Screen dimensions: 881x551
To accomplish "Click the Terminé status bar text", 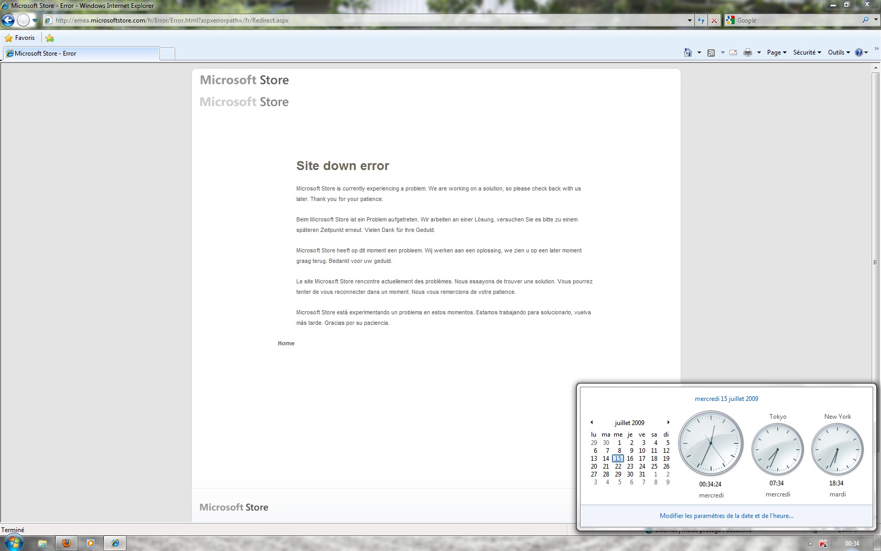I will point(13,530).
